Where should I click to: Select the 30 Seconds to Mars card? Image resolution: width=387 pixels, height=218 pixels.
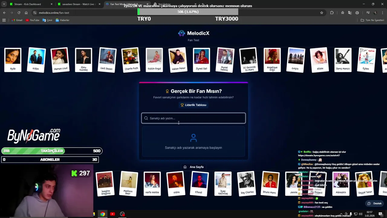[249, 60]
